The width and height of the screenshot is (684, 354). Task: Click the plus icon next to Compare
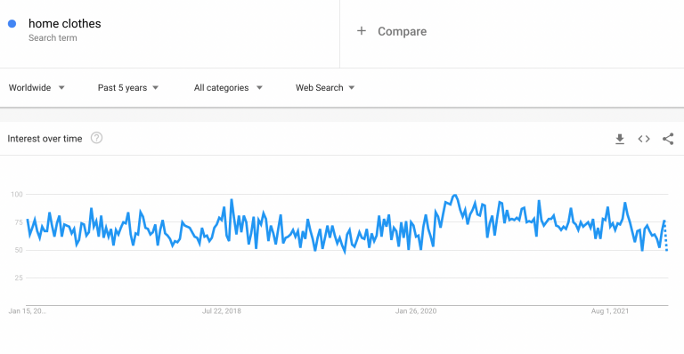tap(362, 31)
